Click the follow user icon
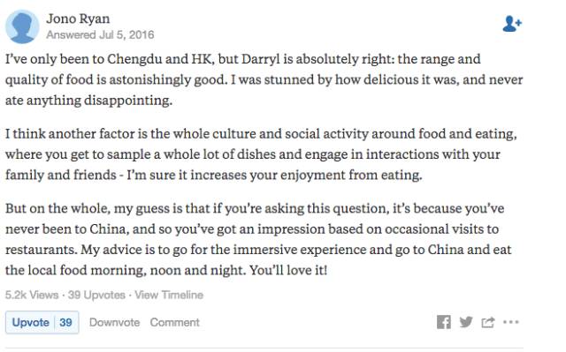This screenshot has height=352, width=566. click(x=512, y=24)
